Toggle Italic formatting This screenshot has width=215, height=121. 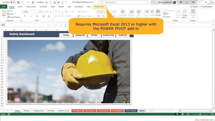point(28,16)
